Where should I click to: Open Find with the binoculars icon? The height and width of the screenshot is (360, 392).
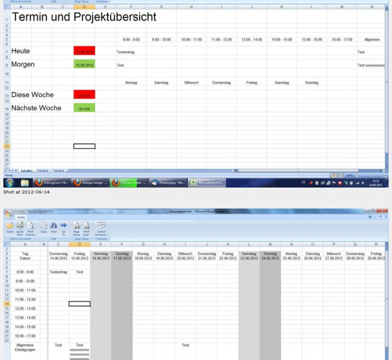click(x=54, y=228)
